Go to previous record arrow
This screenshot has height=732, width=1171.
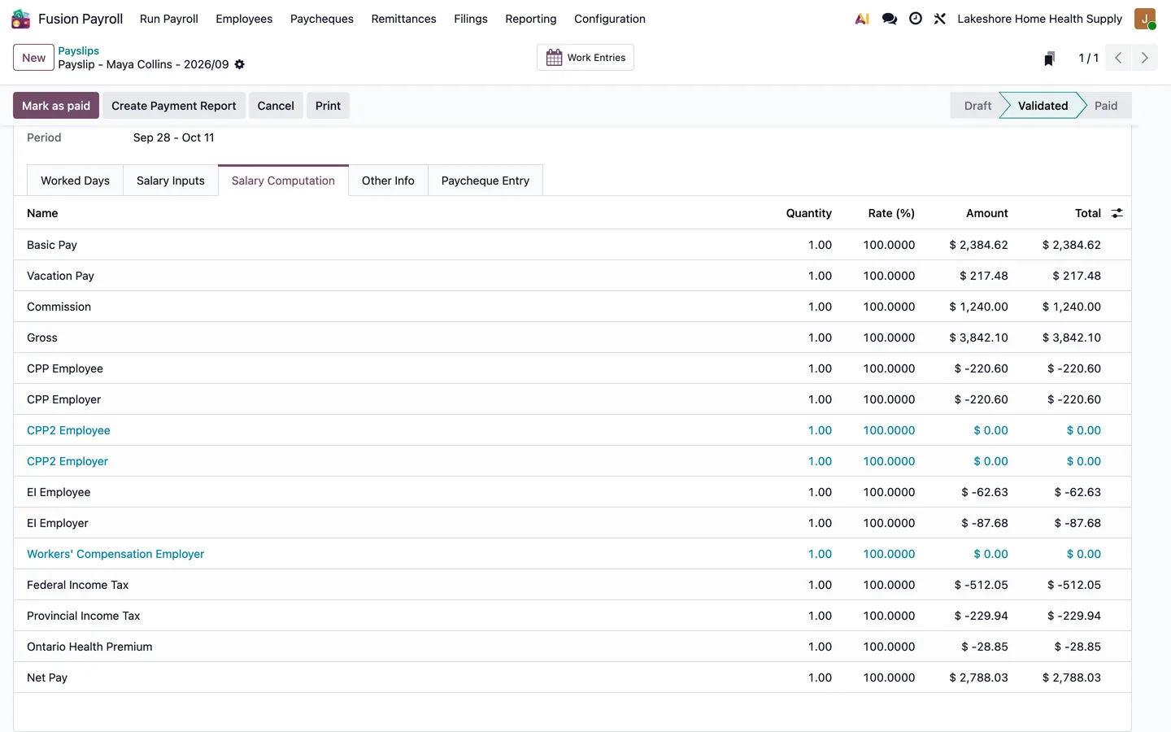coord(1118,58)
